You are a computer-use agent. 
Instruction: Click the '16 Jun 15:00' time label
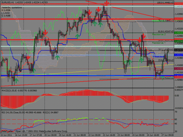point(21,135)
